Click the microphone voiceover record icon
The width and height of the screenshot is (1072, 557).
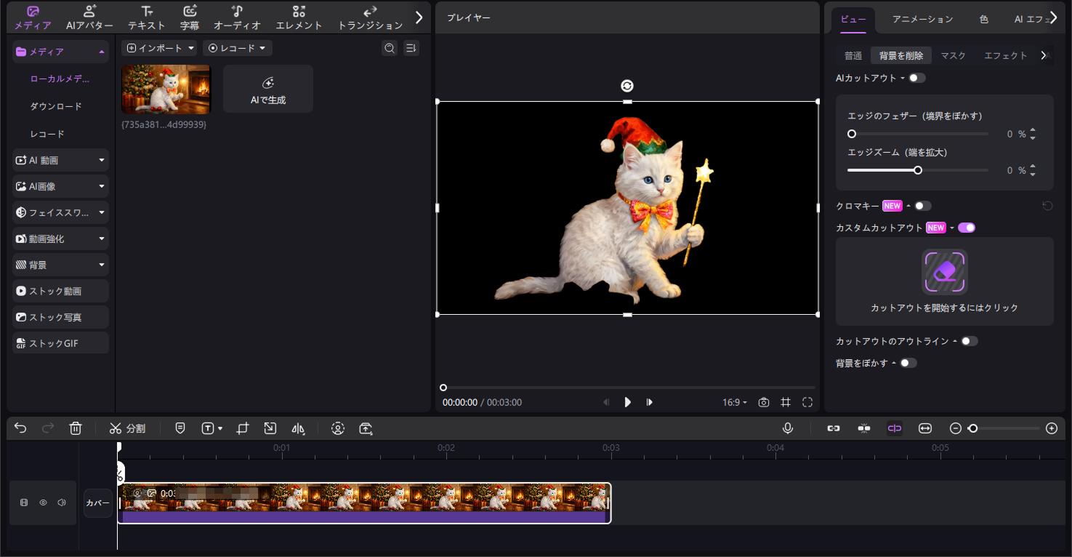[x=787, y=428]
